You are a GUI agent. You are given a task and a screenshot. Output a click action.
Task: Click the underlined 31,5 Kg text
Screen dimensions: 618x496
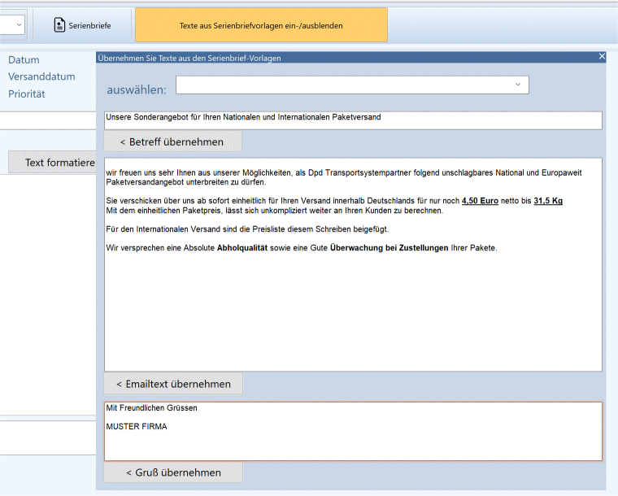pos(548,201)
